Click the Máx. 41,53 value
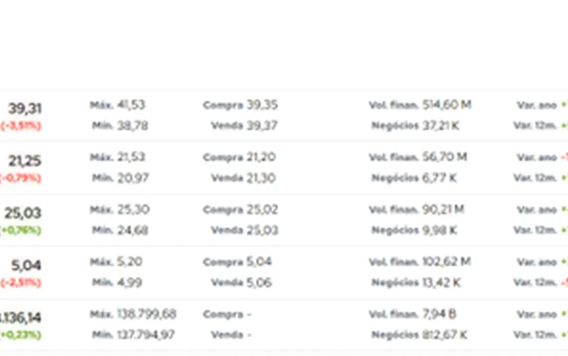 [x=118, y=105]
